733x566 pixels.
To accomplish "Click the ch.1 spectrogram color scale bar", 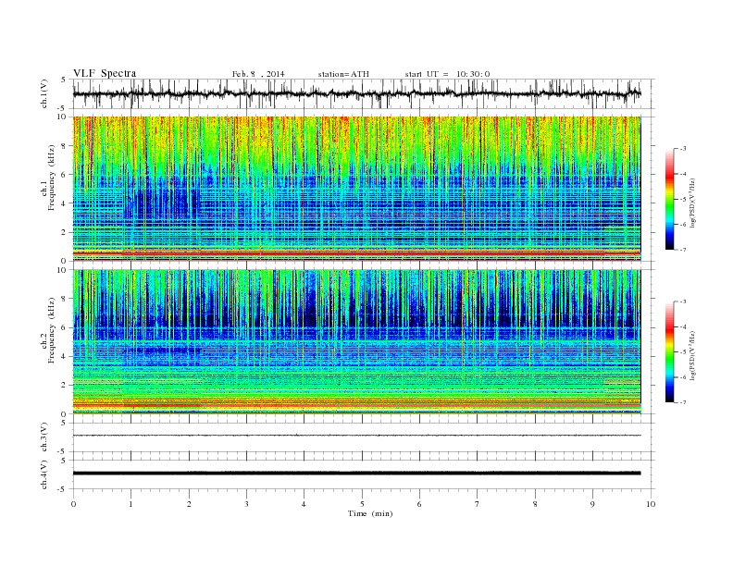I will coord(670,199).
